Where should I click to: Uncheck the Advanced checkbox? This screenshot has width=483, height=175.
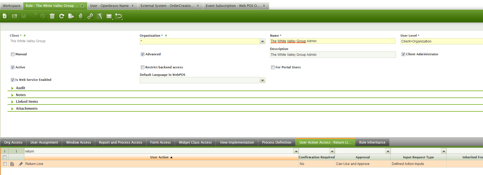tap(143, 54)
